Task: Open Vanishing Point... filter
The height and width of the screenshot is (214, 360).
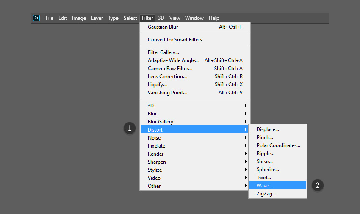Action: pos(195,93)
